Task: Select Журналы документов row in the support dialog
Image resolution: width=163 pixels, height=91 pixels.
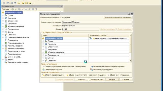Action: click(x=56, y=52)
